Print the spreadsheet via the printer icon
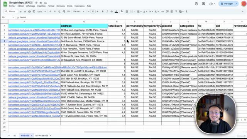 (x=29, y=12)
